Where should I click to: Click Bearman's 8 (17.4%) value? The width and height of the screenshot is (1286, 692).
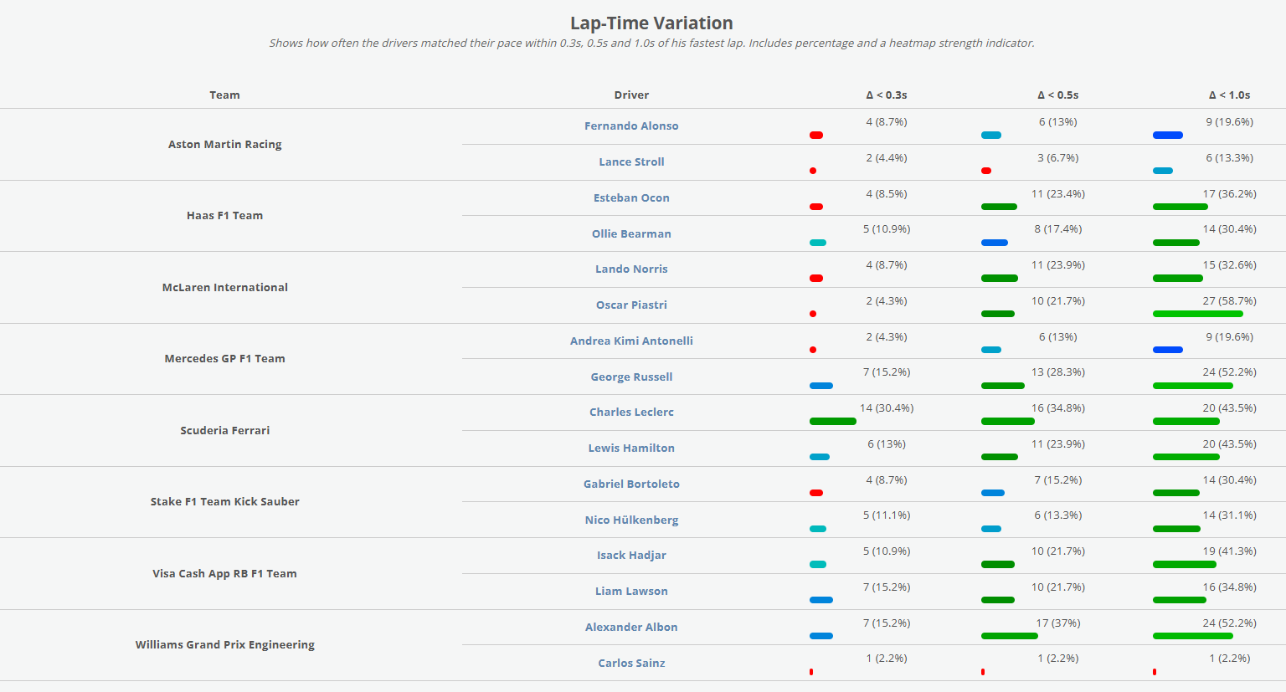tap(1058, 229)
